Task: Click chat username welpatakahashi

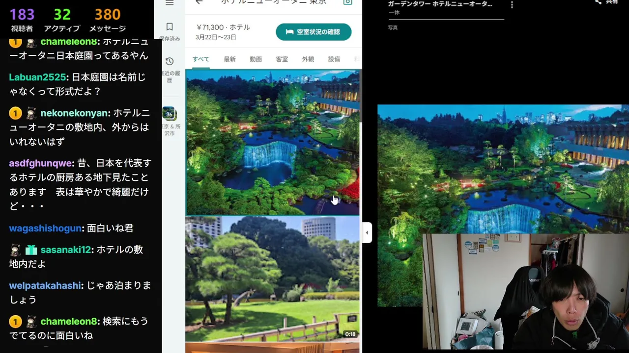Action: [x=45, y=286]
